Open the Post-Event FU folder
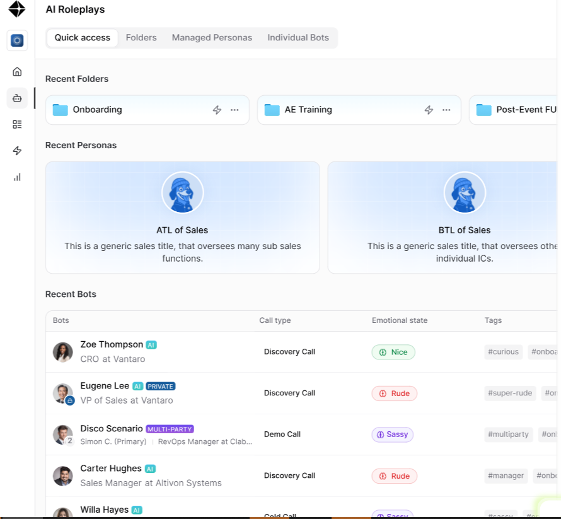 [x=514, y=110]
